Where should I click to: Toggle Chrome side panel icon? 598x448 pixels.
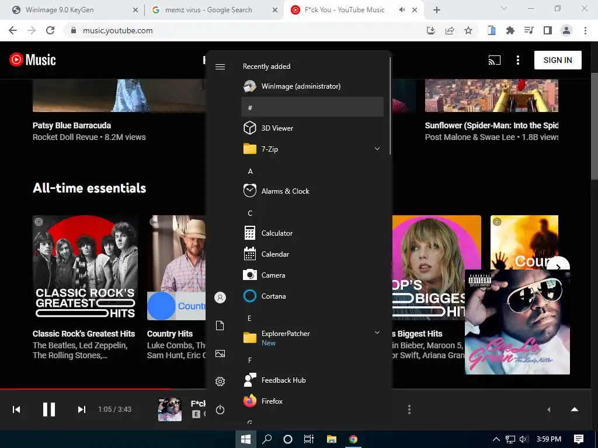pos(547,30)
